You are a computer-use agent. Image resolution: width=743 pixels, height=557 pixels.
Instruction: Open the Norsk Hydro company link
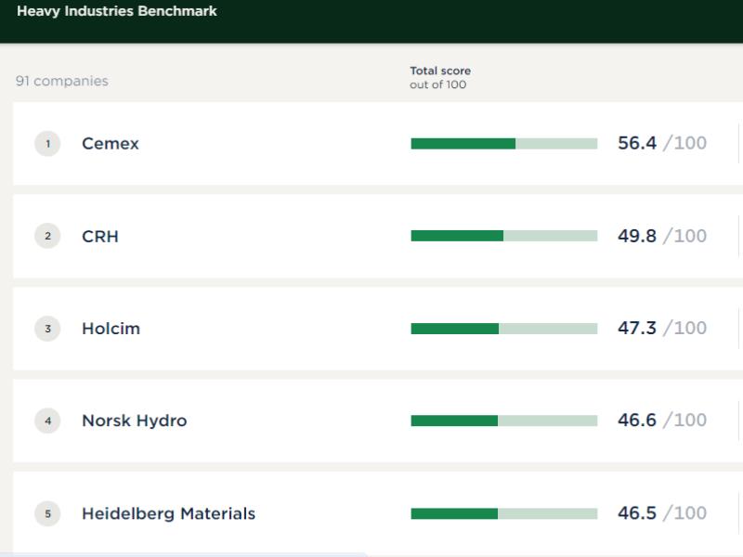tap(134, 421)
